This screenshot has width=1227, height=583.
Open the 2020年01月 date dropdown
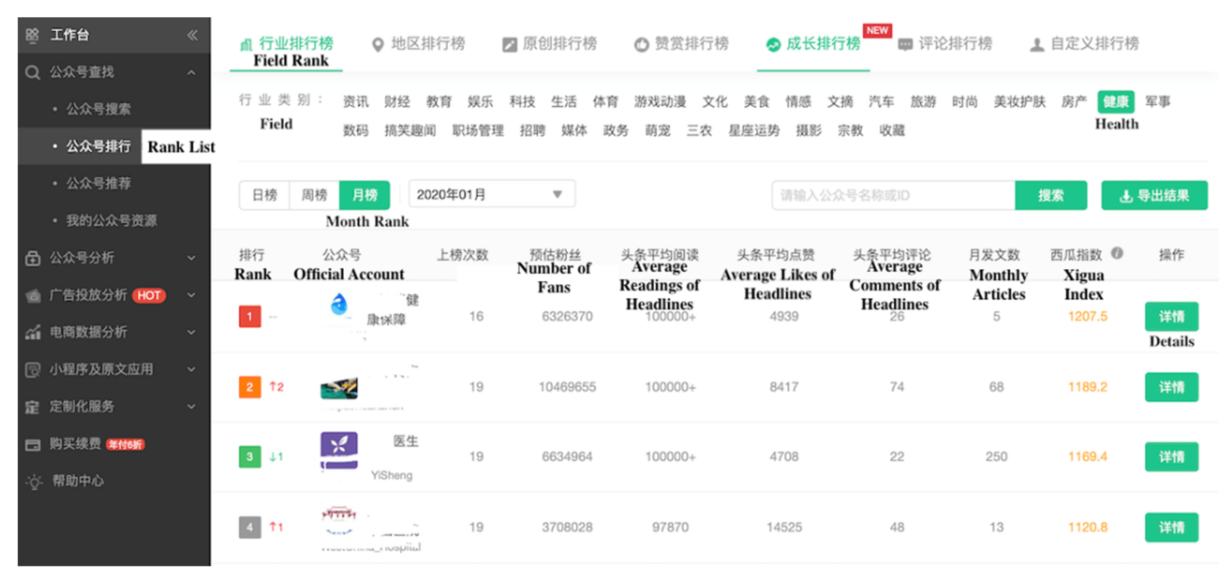coord(492,194)
